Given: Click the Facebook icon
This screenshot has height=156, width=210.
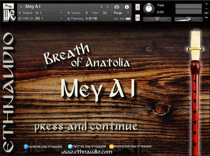Looking at the screenshot, I should tap(26, 147).
